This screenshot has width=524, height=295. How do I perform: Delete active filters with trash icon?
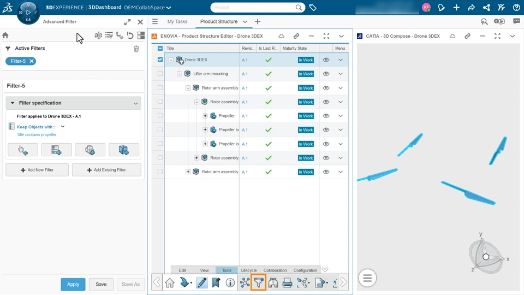pyautogui.click(x=136, y=49)
